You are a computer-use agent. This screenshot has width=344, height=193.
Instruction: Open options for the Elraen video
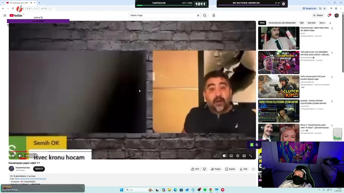[x=332, y=101]
